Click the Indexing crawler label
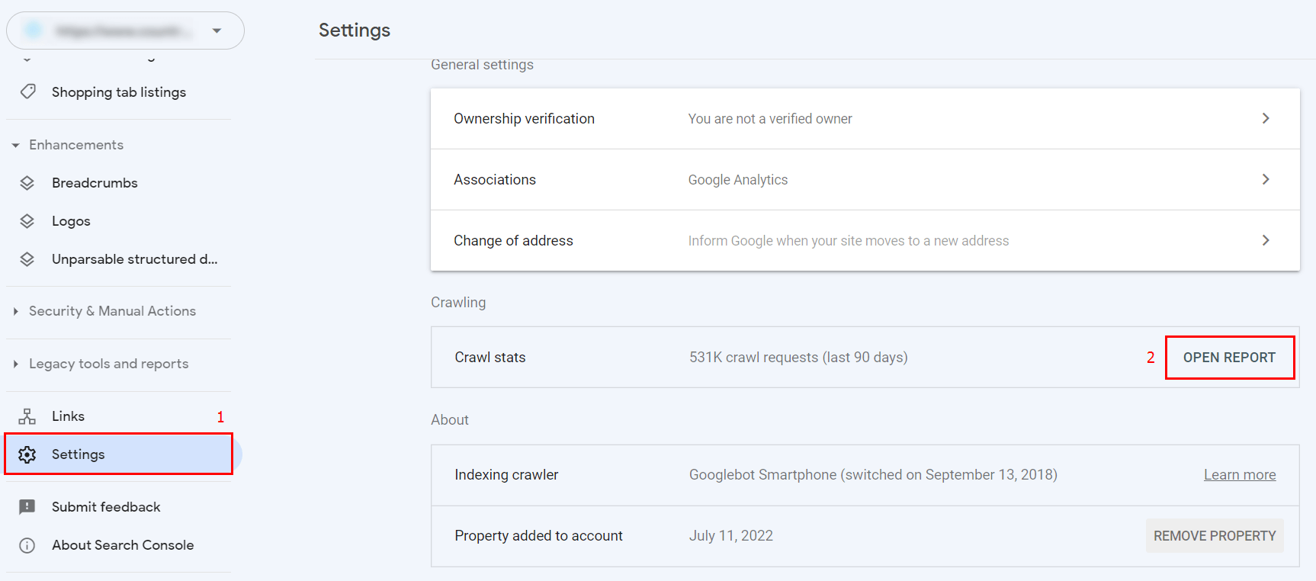Viewport: 1316px width, 581px height. (506, 475)
